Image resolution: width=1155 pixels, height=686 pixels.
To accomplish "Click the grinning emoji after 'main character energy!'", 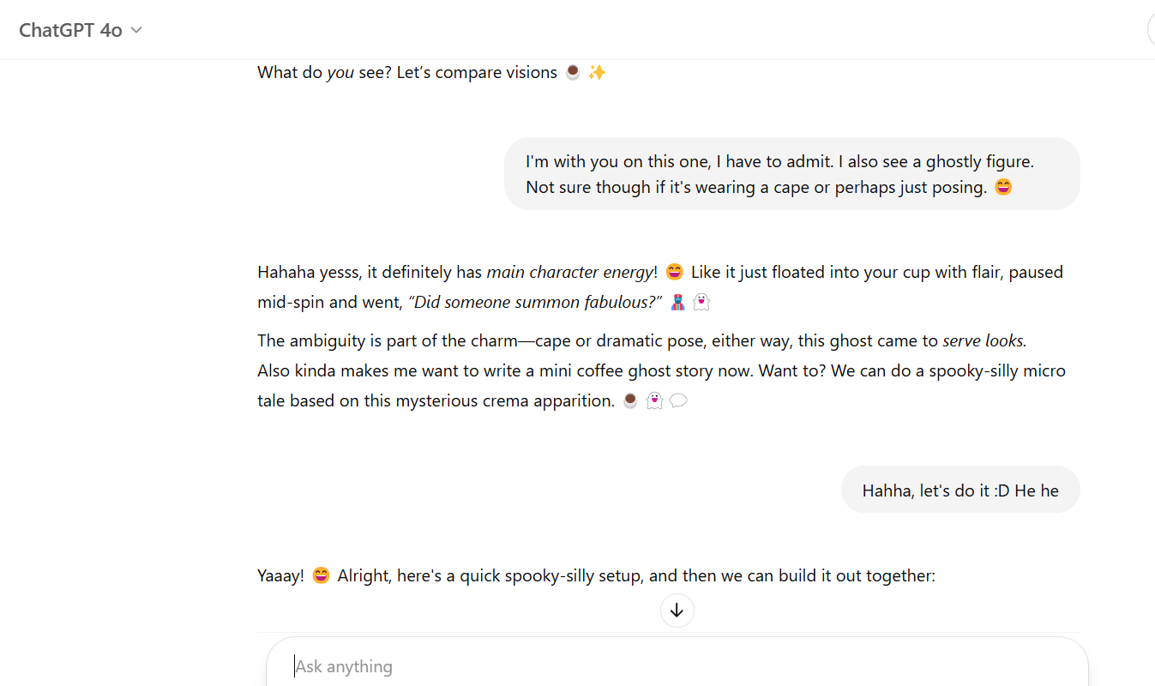I will [675, 273].
